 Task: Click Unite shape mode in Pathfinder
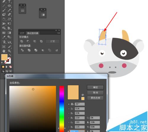tap(22, 41)
